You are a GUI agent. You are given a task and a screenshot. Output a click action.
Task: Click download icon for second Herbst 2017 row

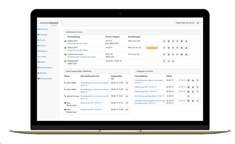(x=186, y=48)
